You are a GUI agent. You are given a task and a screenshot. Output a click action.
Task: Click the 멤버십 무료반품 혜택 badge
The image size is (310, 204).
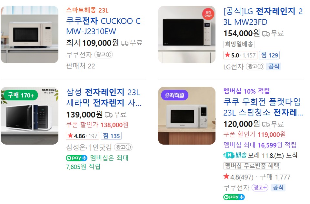pyautogui.click(x=252, y=166)
